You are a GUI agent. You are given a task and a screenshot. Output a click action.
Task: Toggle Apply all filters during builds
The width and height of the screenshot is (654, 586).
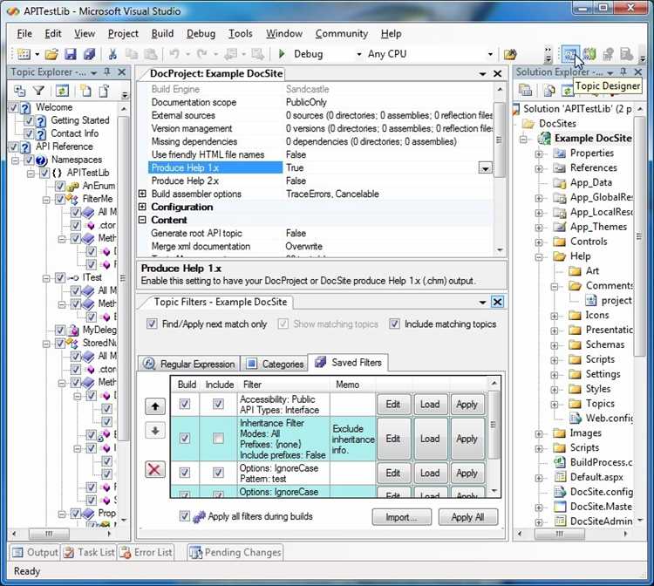(x=184, y=516)
